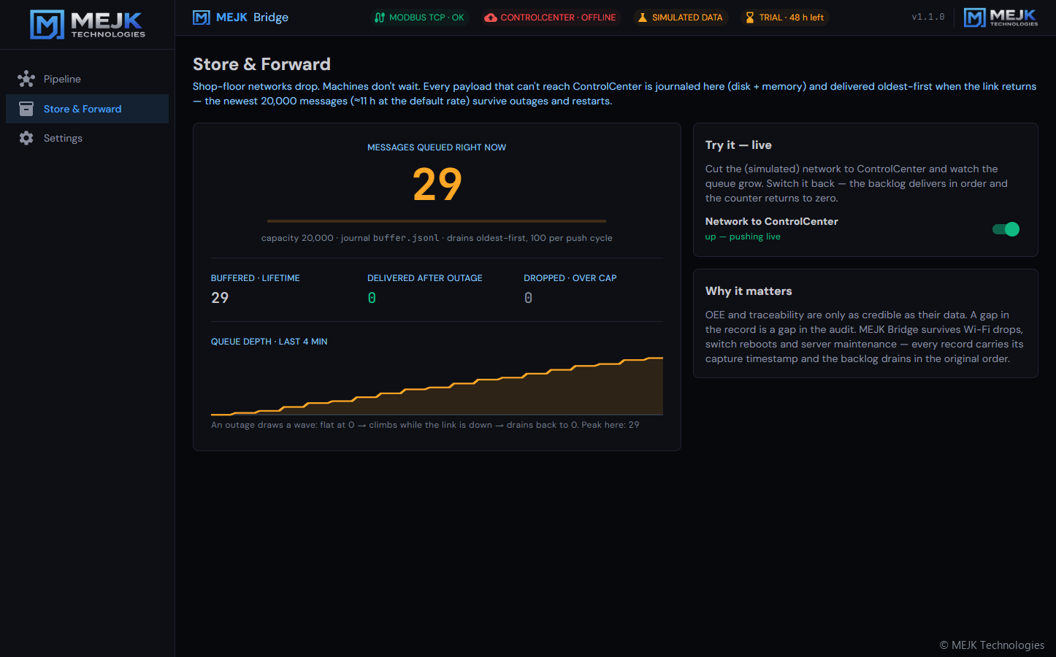The width and height of the screenshot is (1056, 657).
Task: Click the BUFFERED · LIFETIME label
Action: [x=256, y=278]
